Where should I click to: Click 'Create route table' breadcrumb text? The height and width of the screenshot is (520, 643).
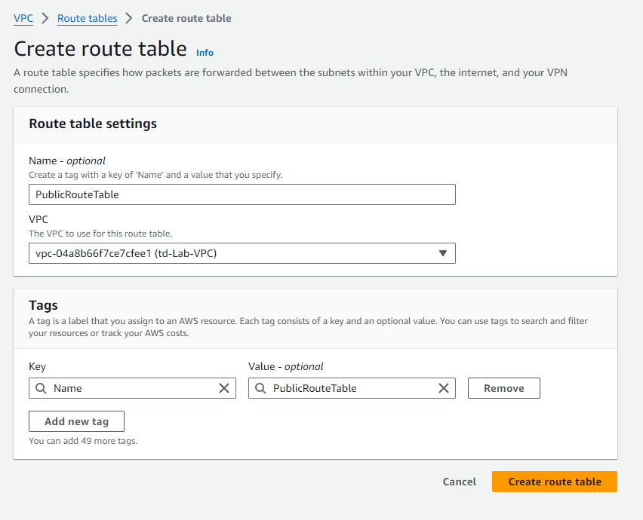(x=186, y=18)
